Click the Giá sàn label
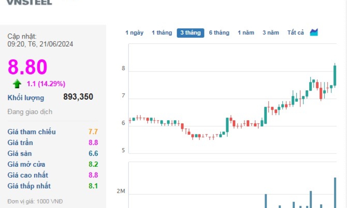This screenshot has width=347, height=208. click(19, 154)
